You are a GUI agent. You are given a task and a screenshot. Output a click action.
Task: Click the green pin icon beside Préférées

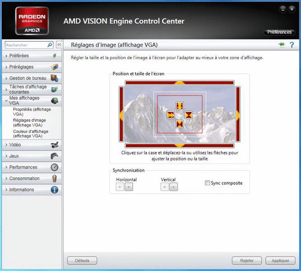(x=55, y=56)
